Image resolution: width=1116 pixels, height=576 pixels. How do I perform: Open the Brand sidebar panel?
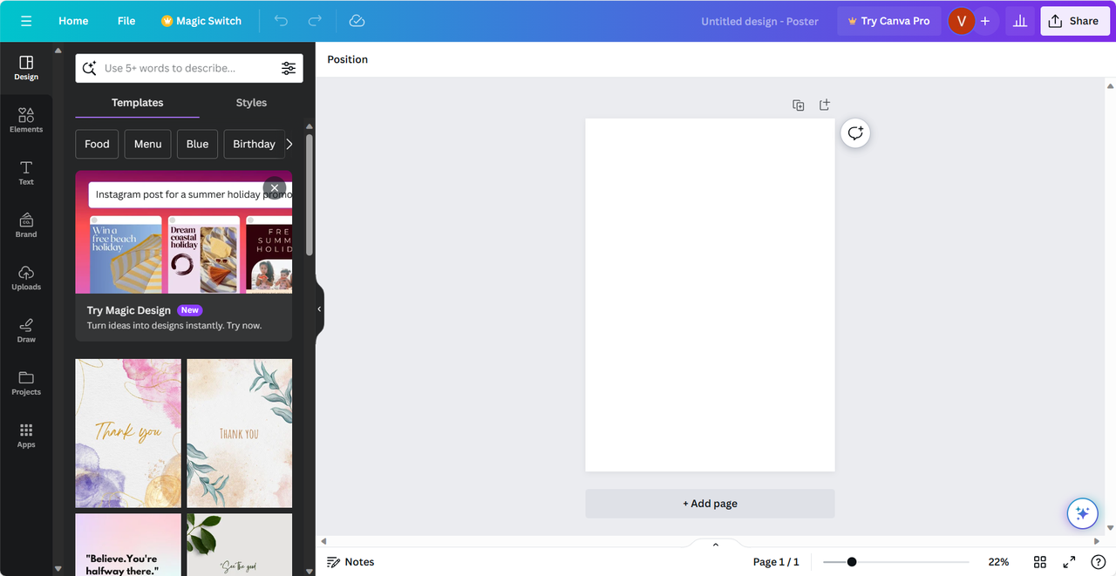[26, 225]
